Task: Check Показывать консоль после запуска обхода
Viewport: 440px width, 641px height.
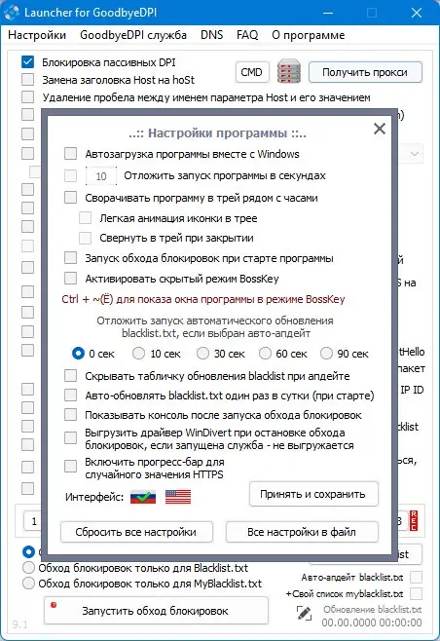Action: coord(70,415)
